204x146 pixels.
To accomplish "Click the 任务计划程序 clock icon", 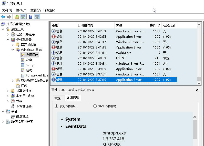I will point(13,34).
